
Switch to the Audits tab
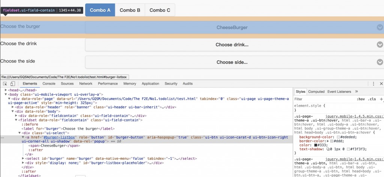[x=187, y=83]
